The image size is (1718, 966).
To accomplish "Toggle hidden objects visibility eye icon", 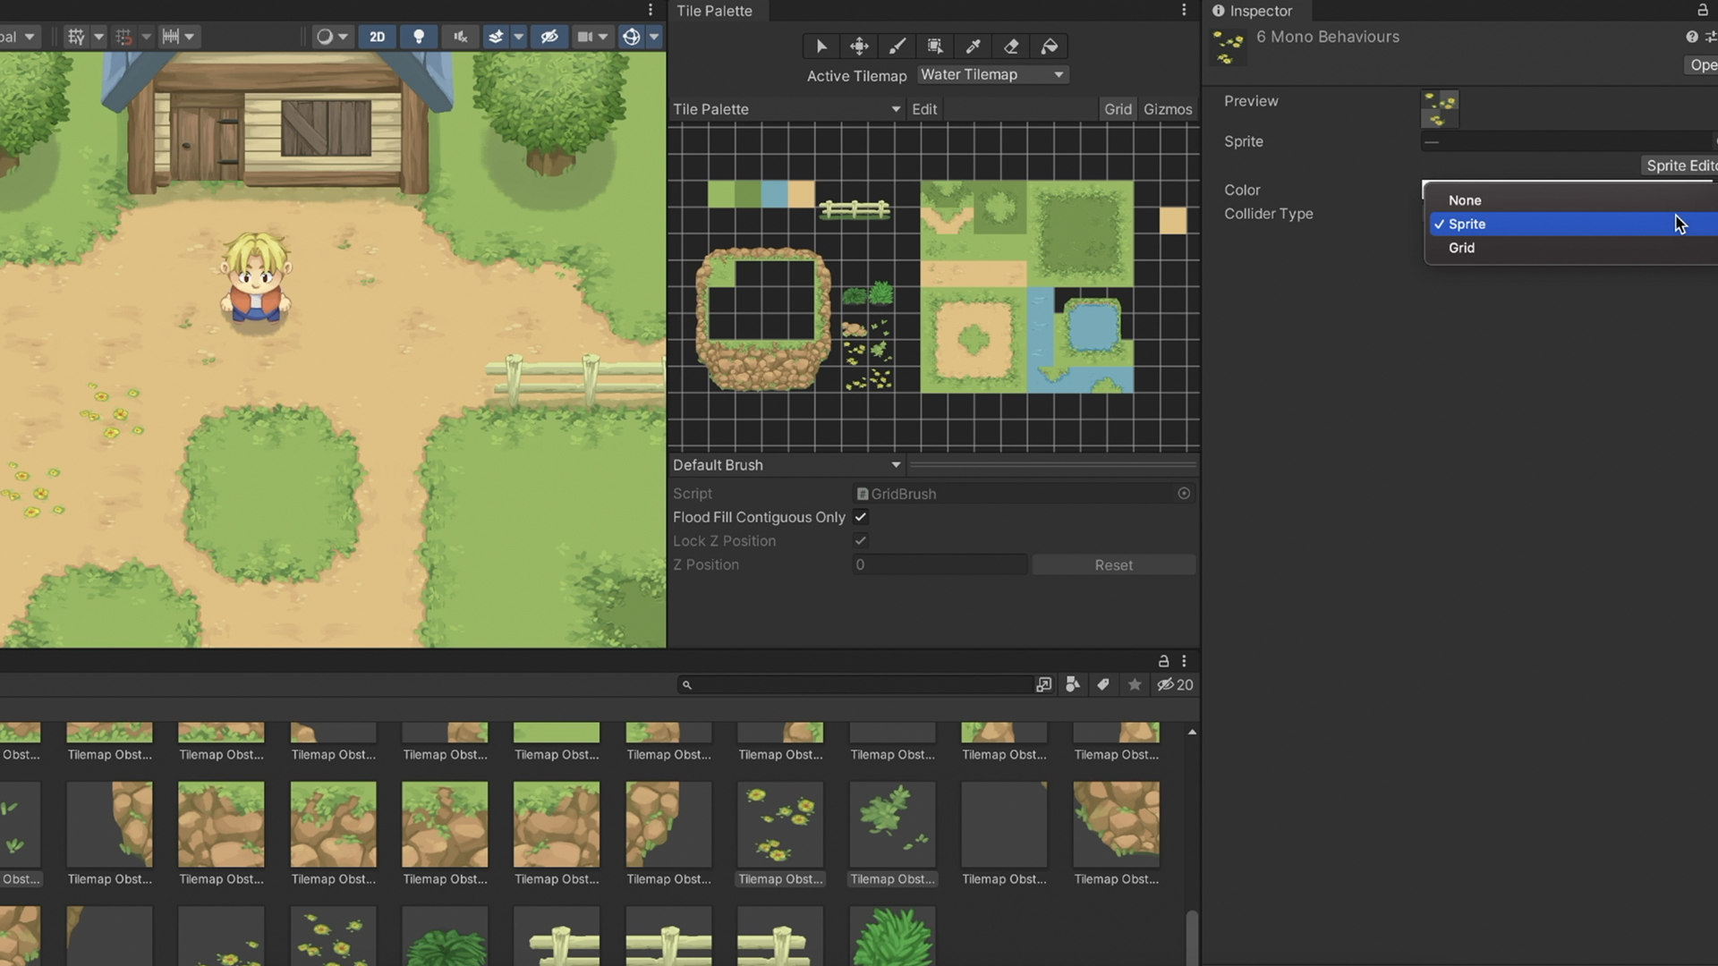I will (549, 37).
